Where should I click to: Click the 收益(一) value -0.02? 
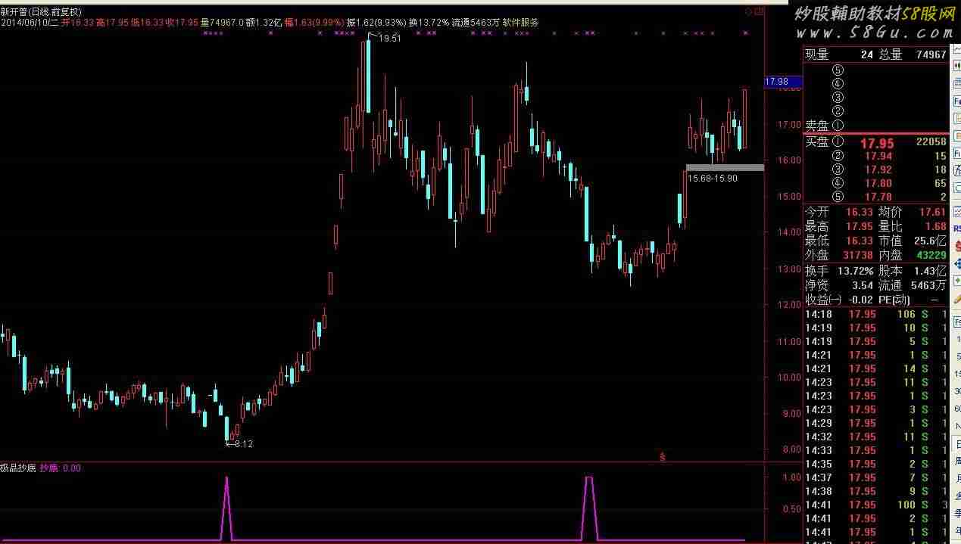pos(860,300)
